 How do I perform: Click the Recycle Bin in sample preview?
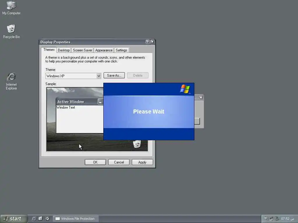click(x=137, y=144)
